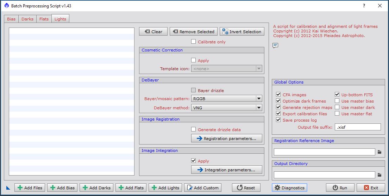Click the Invert Selection button
The height and width of the screenshot is (196, 389).
tap(242, 31)
